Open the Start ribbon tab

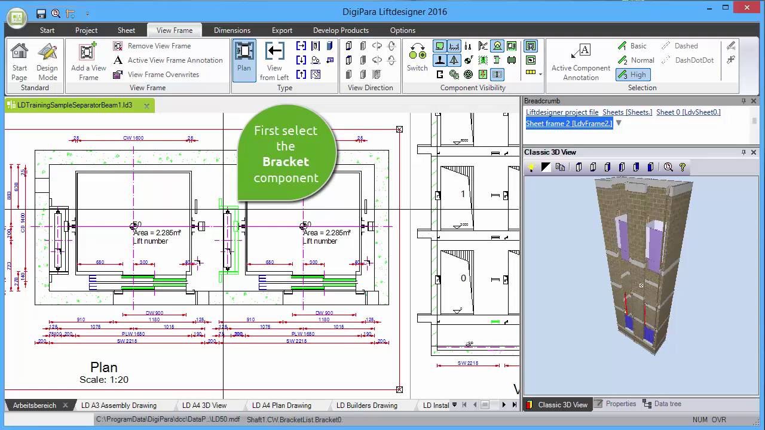point(47,30)
